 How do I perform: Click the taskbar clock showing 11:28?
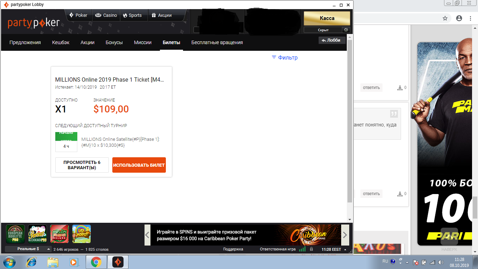459,262
